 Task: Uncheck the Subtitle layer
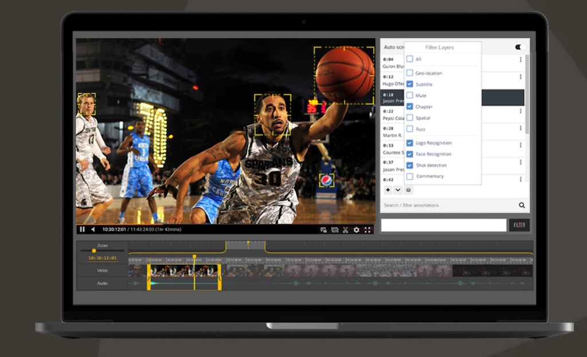click(x=409, y=84)
